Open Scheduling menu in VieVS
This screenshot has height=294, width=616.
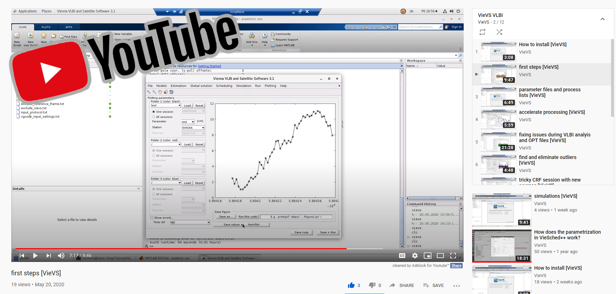click(224, 86)
